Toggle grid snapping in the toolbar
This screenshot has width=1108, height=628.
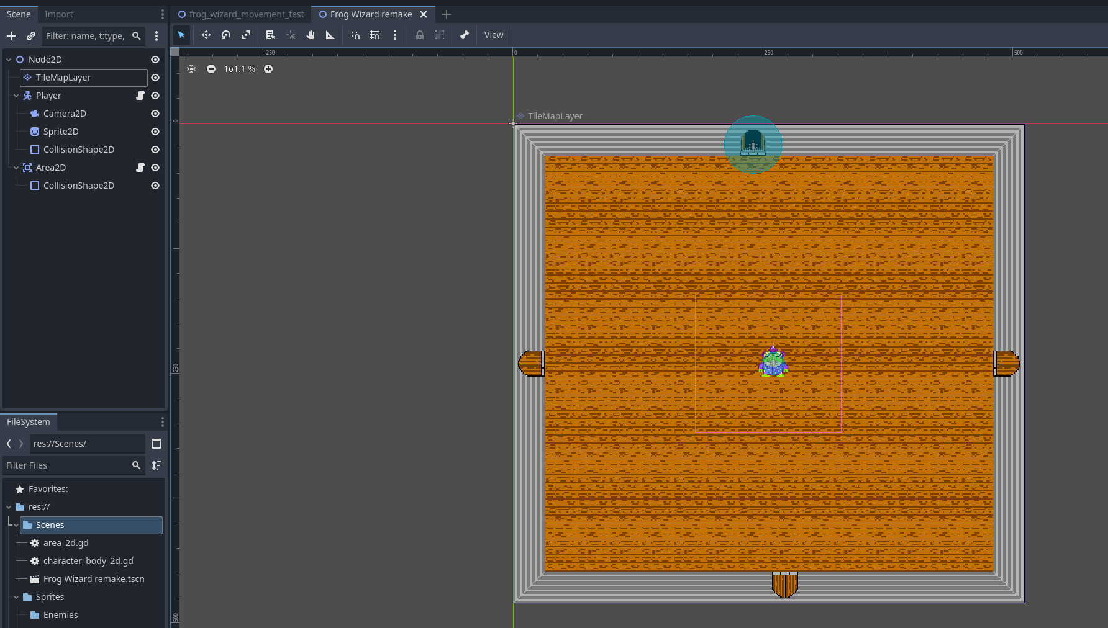pyautogui.click(x=375, y=35)
